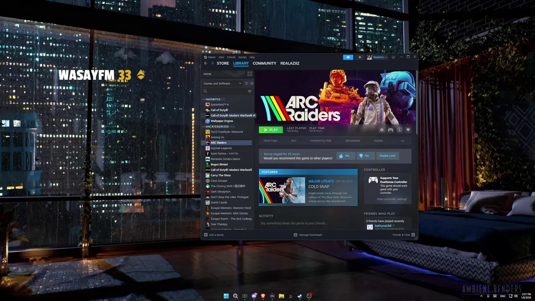Click the library search field
The image size is (535, 301).
click(x=227, y=91)
